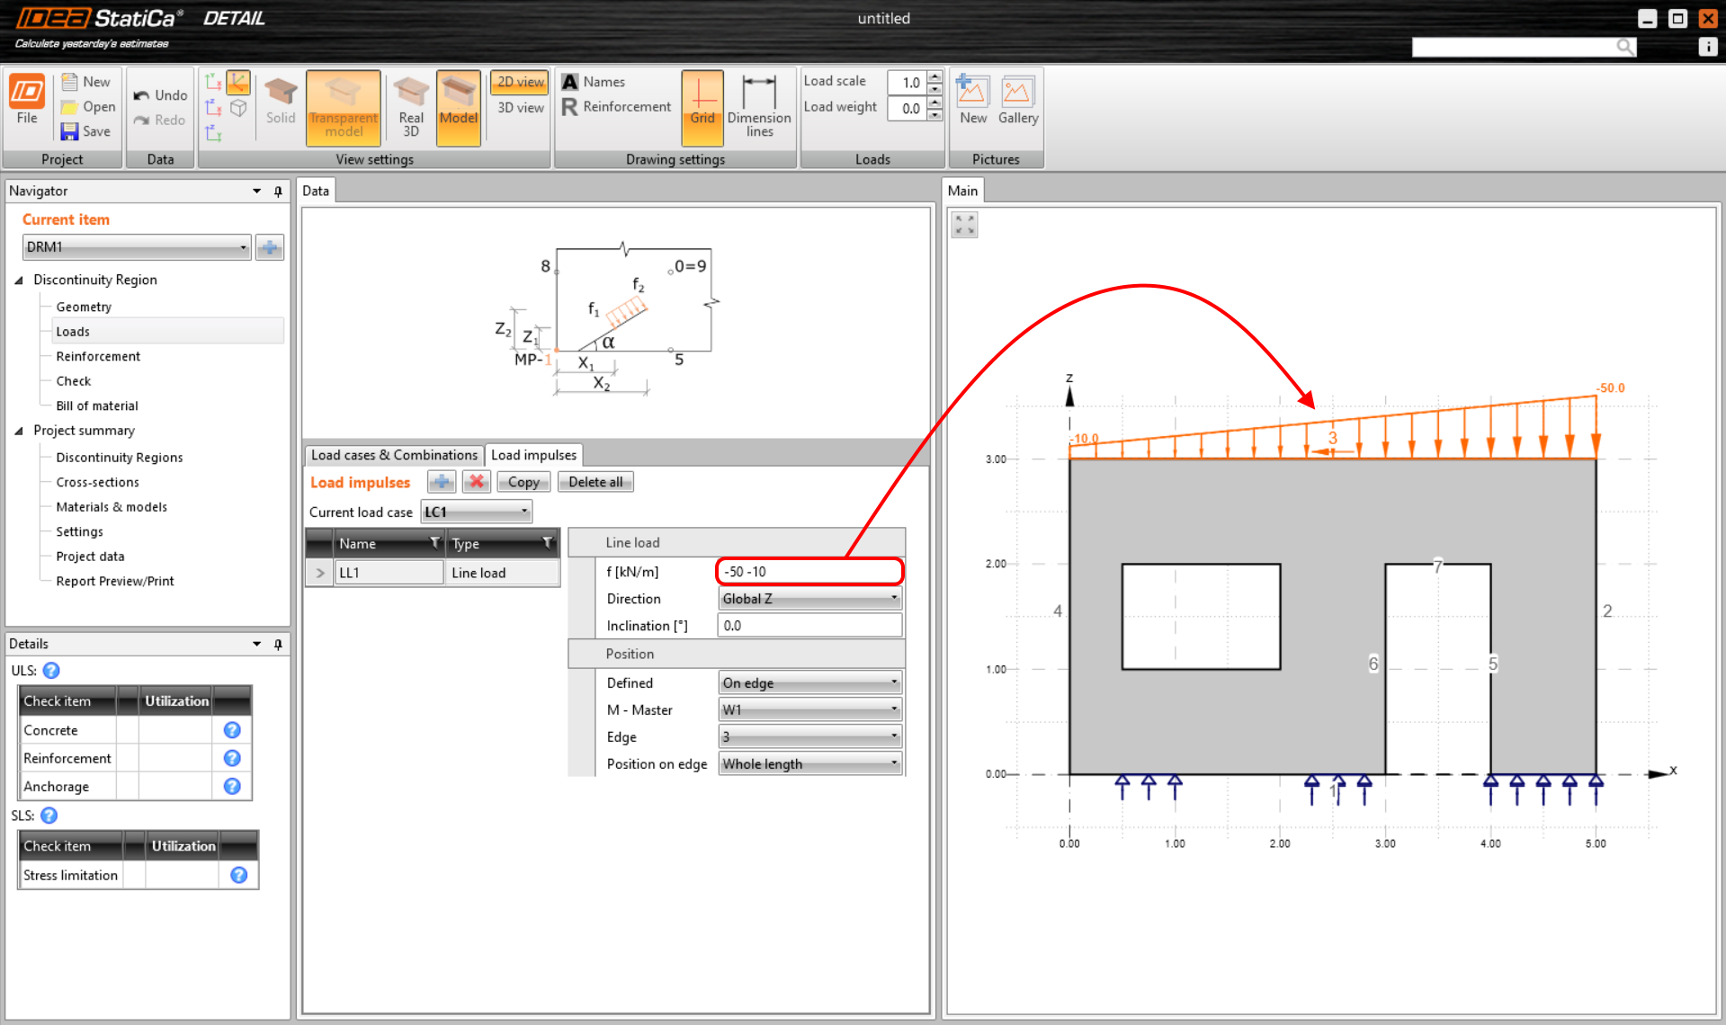Toggle the Grid display
This screenshot has width=1726, height=1025.
(x=702, y=103)
